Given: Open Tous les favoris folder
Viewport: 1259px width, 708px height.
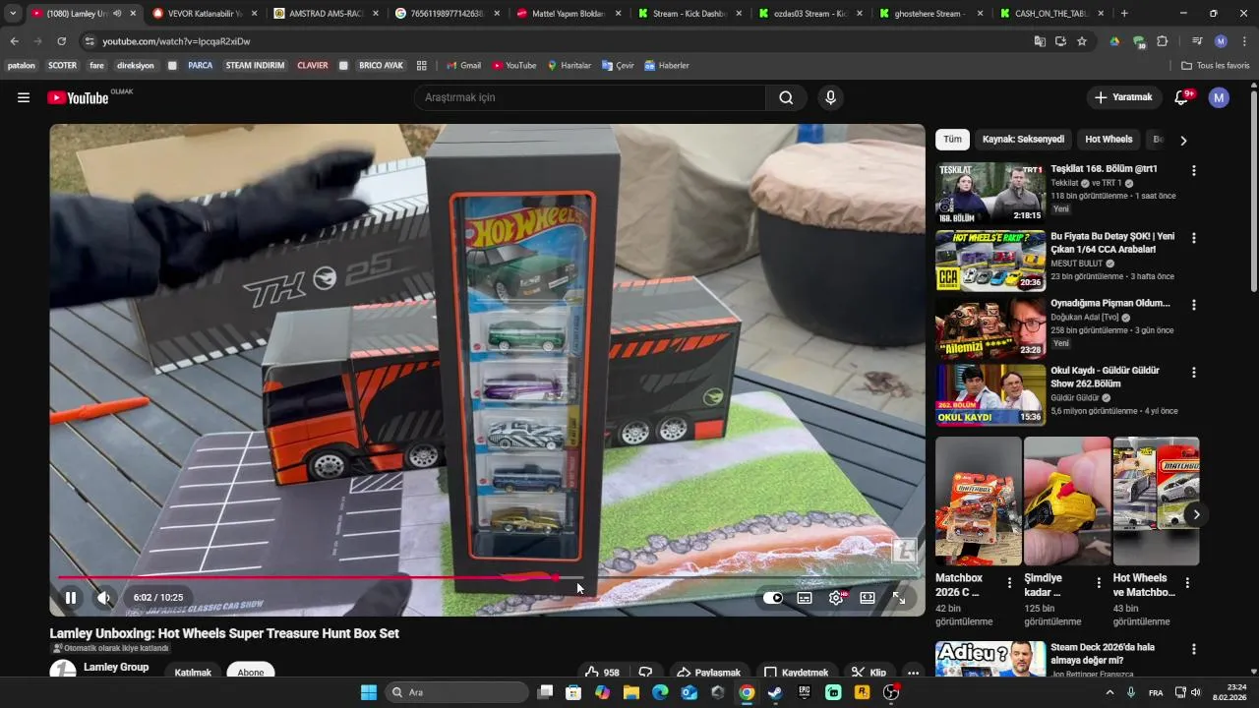Looking at the screenshot, I should click(1216, 66).
